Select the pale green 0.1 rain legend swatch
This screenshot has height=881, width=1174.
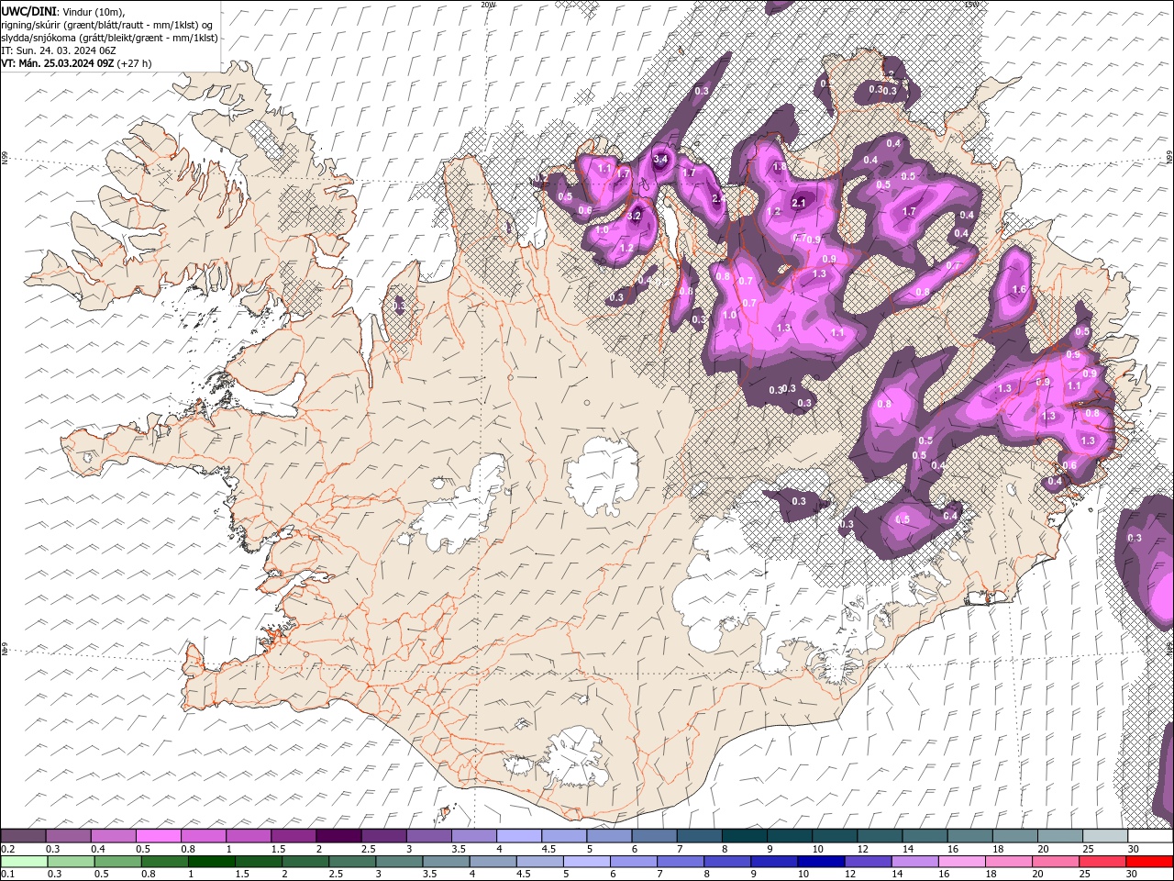click(x=23, y=862)
